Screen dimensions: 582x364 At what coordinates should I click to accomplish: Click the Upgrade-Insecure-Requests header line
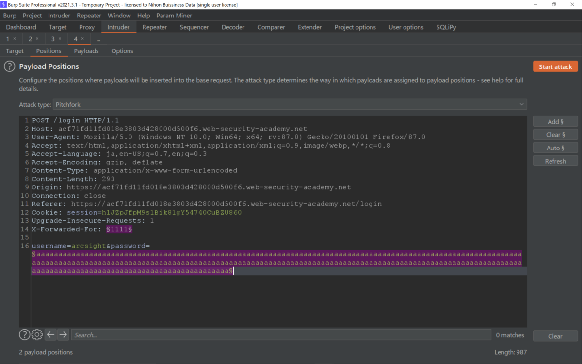point(93,220)
